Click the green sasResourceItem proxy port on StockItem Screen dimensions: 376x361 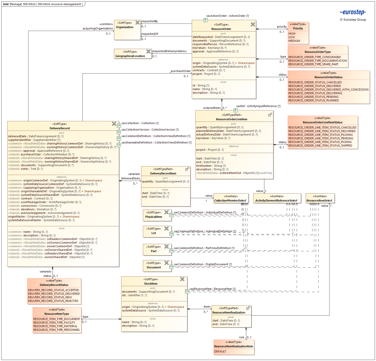[x=187, y=291]
